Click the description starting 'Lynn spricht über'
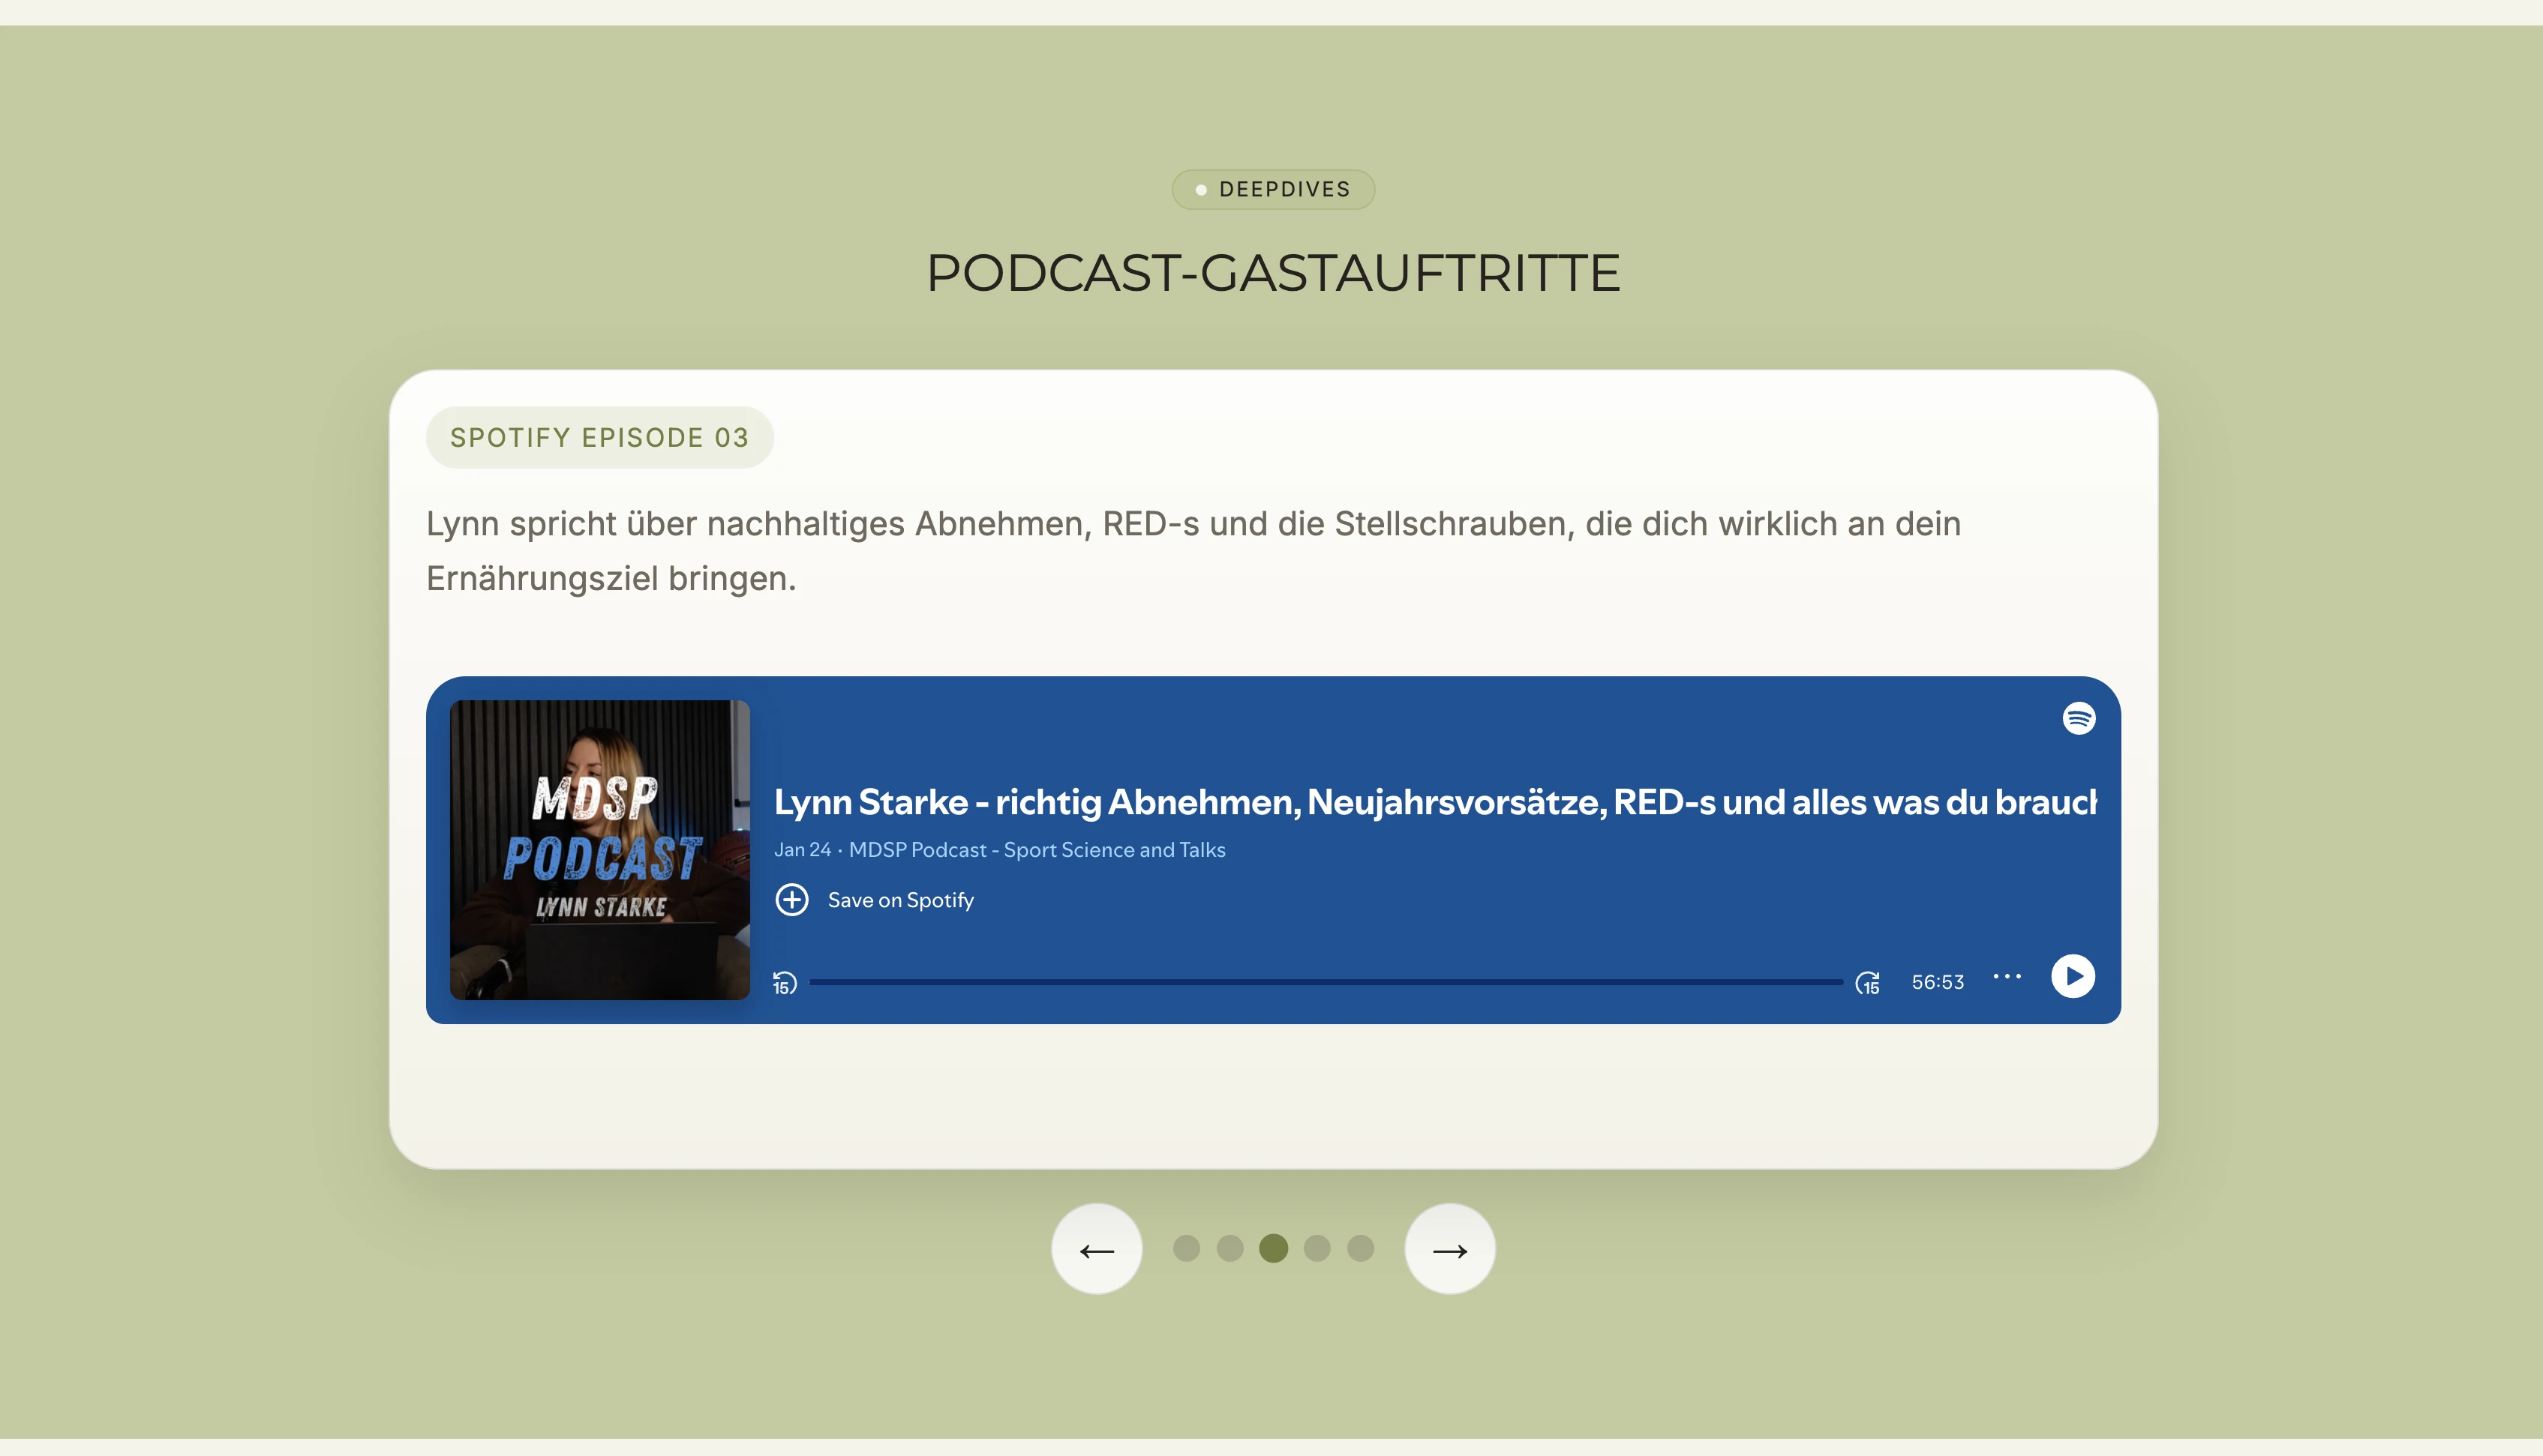 pos(1193,551)
